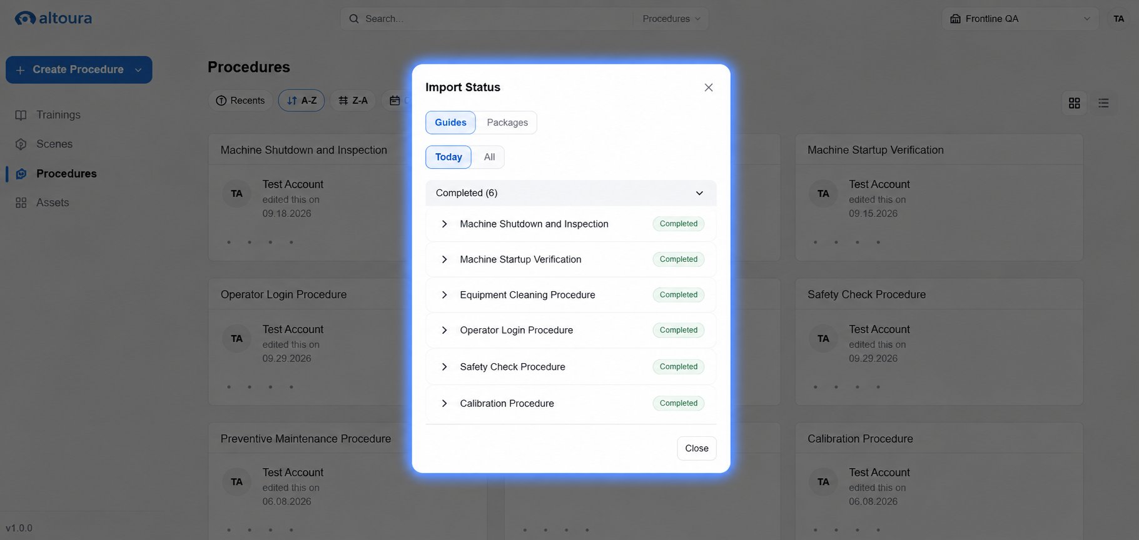Click the Close button in dialog
Screen dimensions: 1139x540
pyautogui.click(x=697, y=448)
